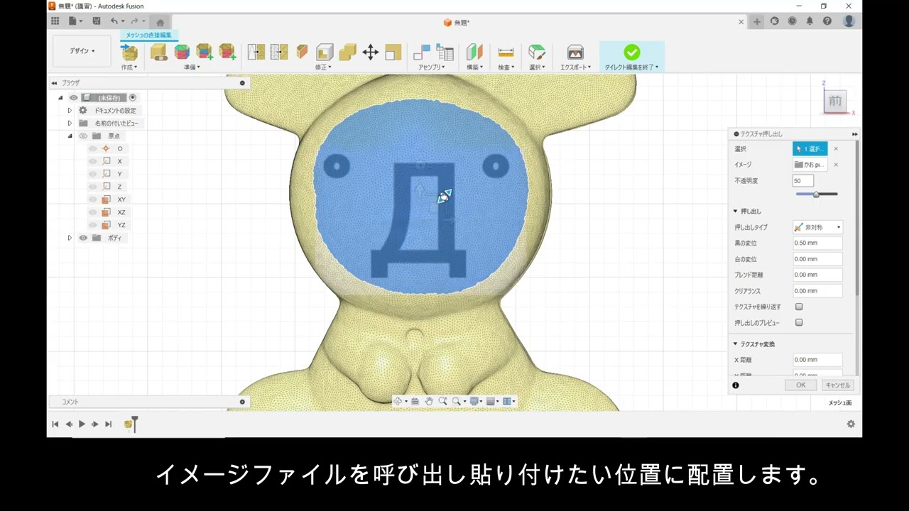
Task: Click the Redo arrow
Action: click(x=134, y=21)
